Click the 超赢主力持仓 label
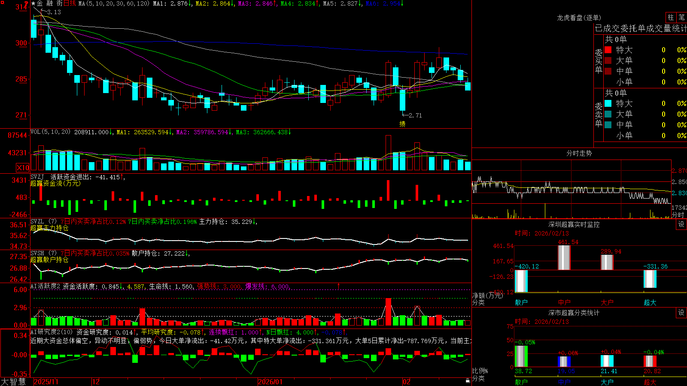 pyautogui.click(x=49, y=228)
